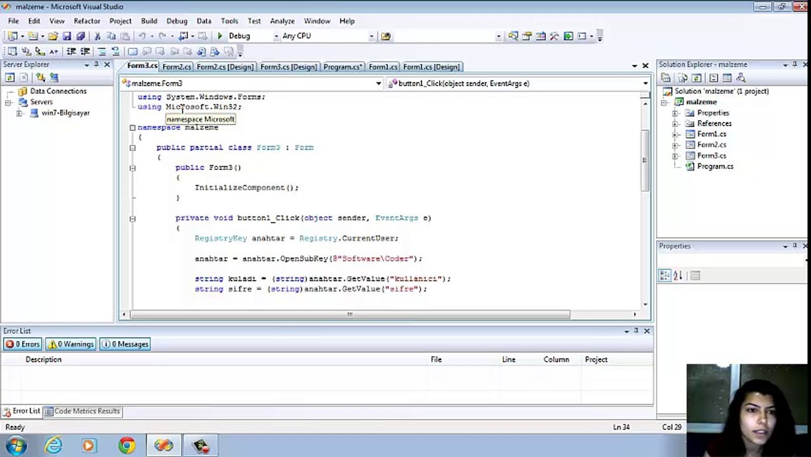The image size is (811, 457).
Task: Open the Code Metrics Results tab
Action: tap(81, 411)
